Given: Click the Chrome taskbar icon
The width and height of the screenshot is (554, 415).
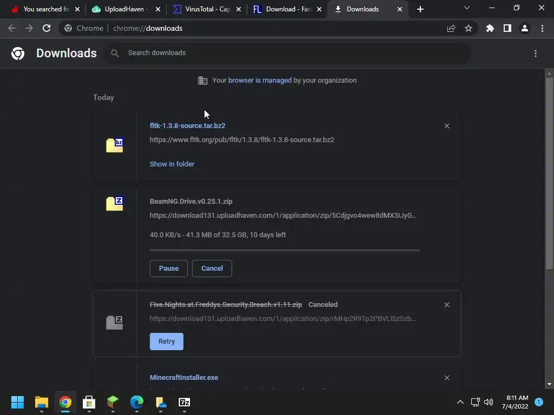Looking at the screenshot, I should [65, 402].
